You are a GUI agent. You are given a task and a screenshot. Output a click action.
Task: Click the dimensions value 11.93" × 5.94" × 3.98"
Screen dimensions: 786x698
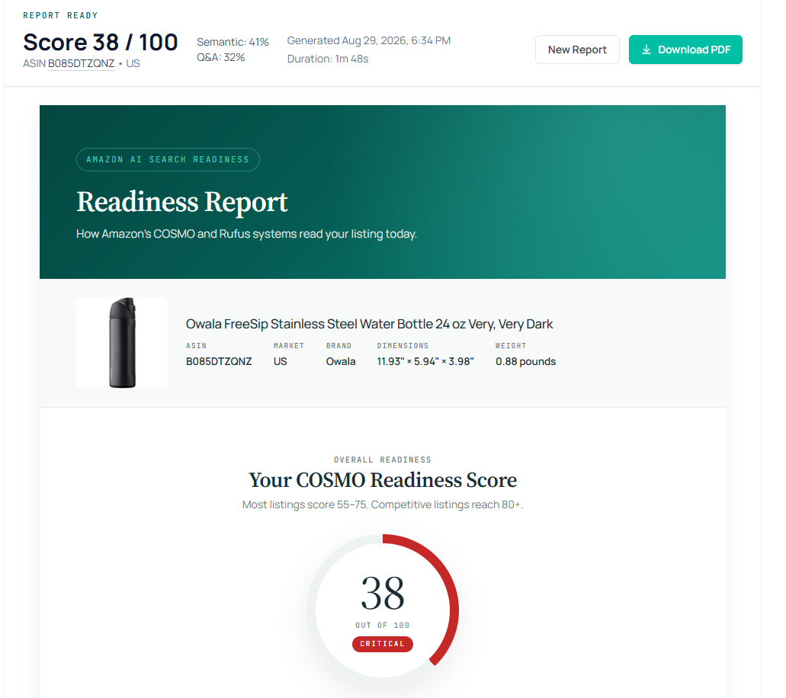coord(425,361)
